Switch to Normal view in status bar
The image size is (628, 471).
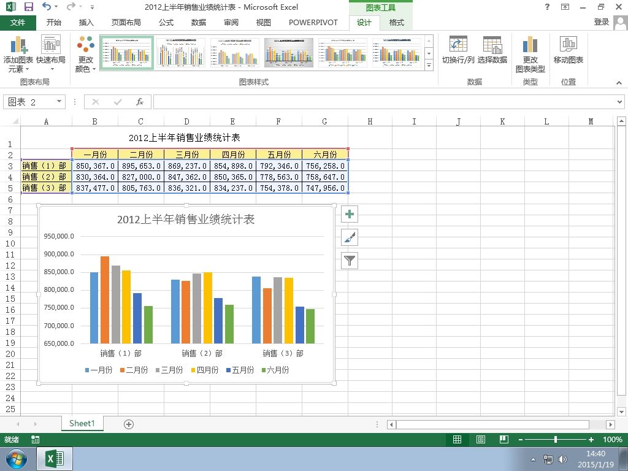point(457,439)
